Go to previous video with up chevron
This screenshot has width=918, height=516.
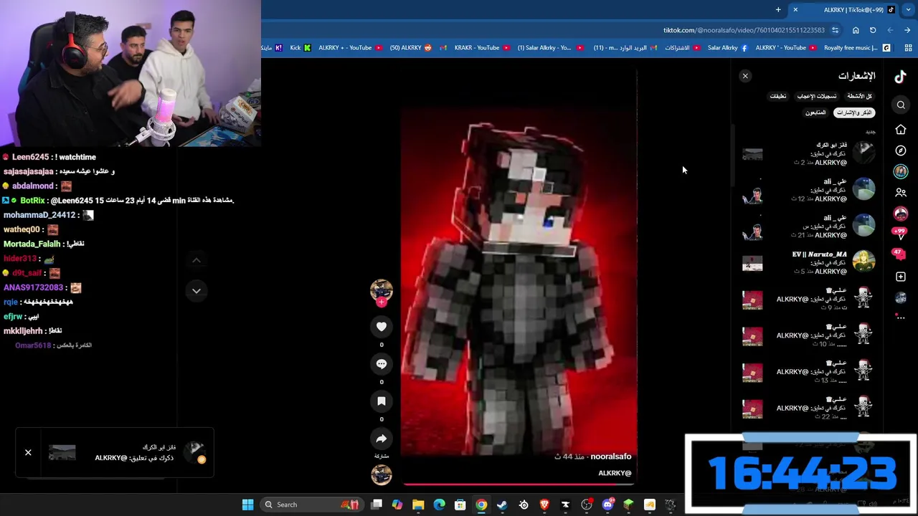(x=197, y=260)
